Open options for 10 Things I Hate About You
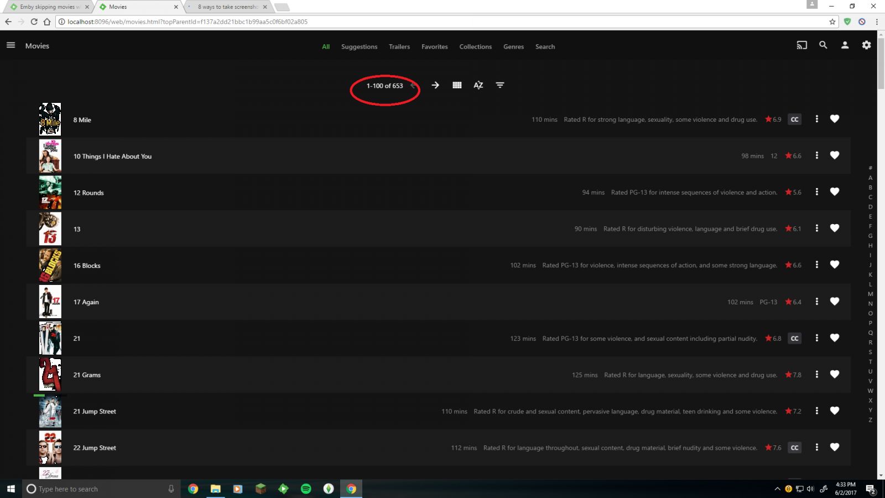Screen dimensions: 885x498 click(817, 155)
